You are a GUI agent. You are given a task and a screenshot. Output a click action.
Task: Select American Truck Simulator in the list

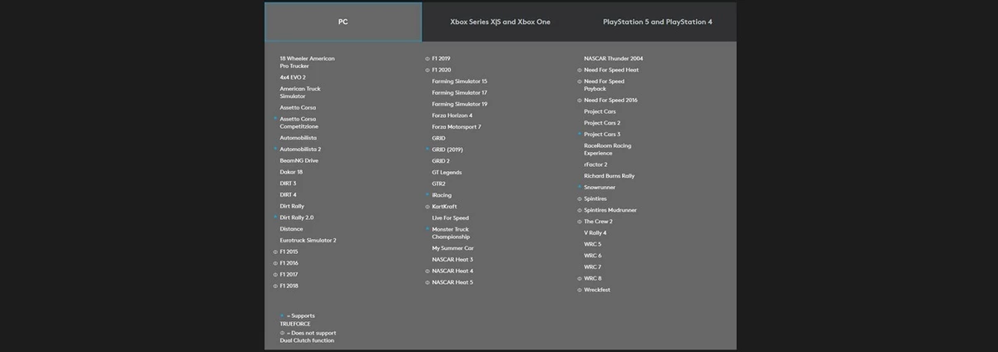pyautogui.click(x=299, y=92)
